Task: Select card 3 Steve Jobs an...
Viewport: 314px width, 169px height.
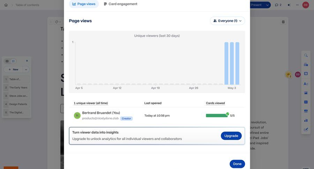Action: (x=16, y=96)
